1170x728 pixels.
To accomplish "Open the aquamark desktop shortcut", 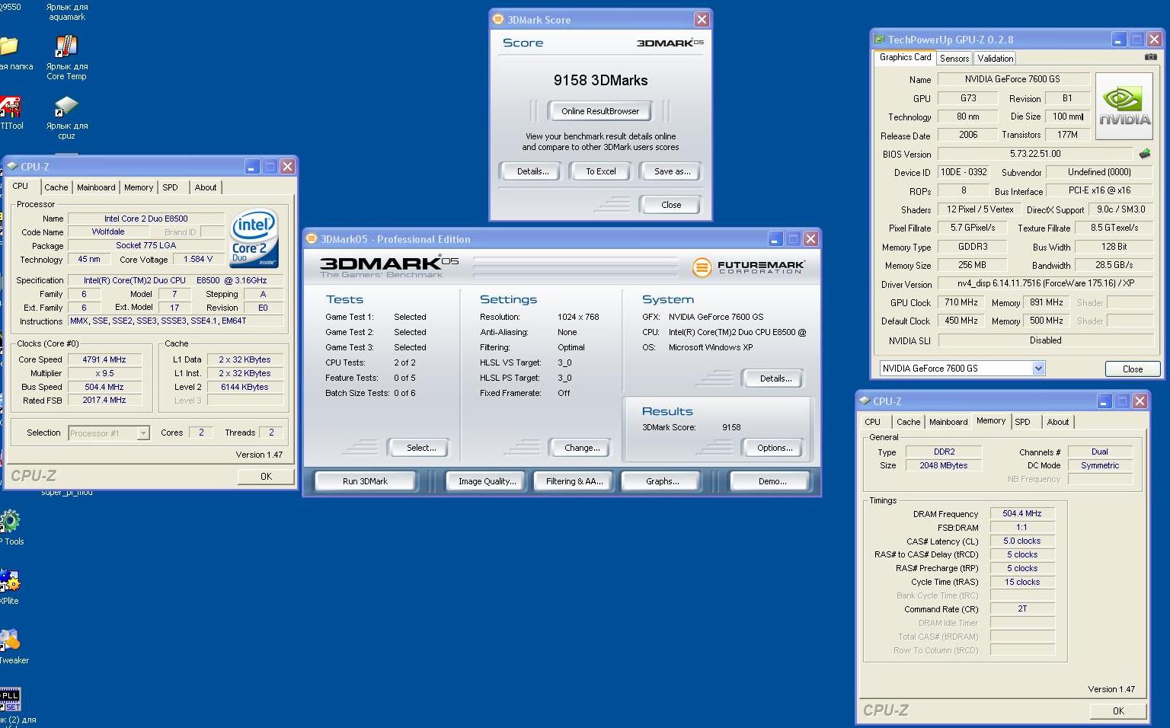I will (66, 11).
